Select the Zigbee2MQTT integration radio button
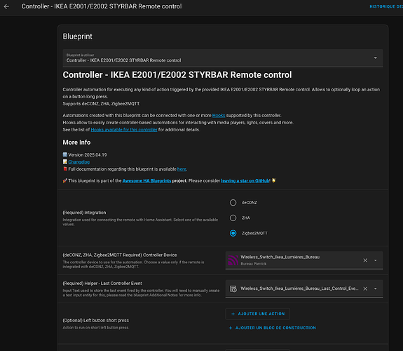This screenshot has height=351, width=403. [233, 233]
